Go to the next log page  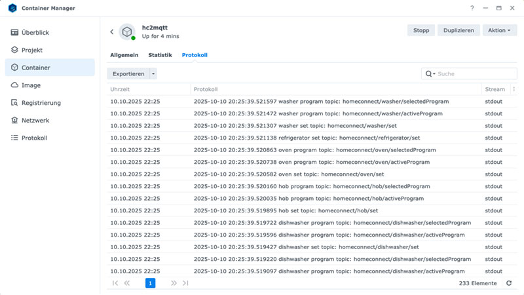[174, 283]
